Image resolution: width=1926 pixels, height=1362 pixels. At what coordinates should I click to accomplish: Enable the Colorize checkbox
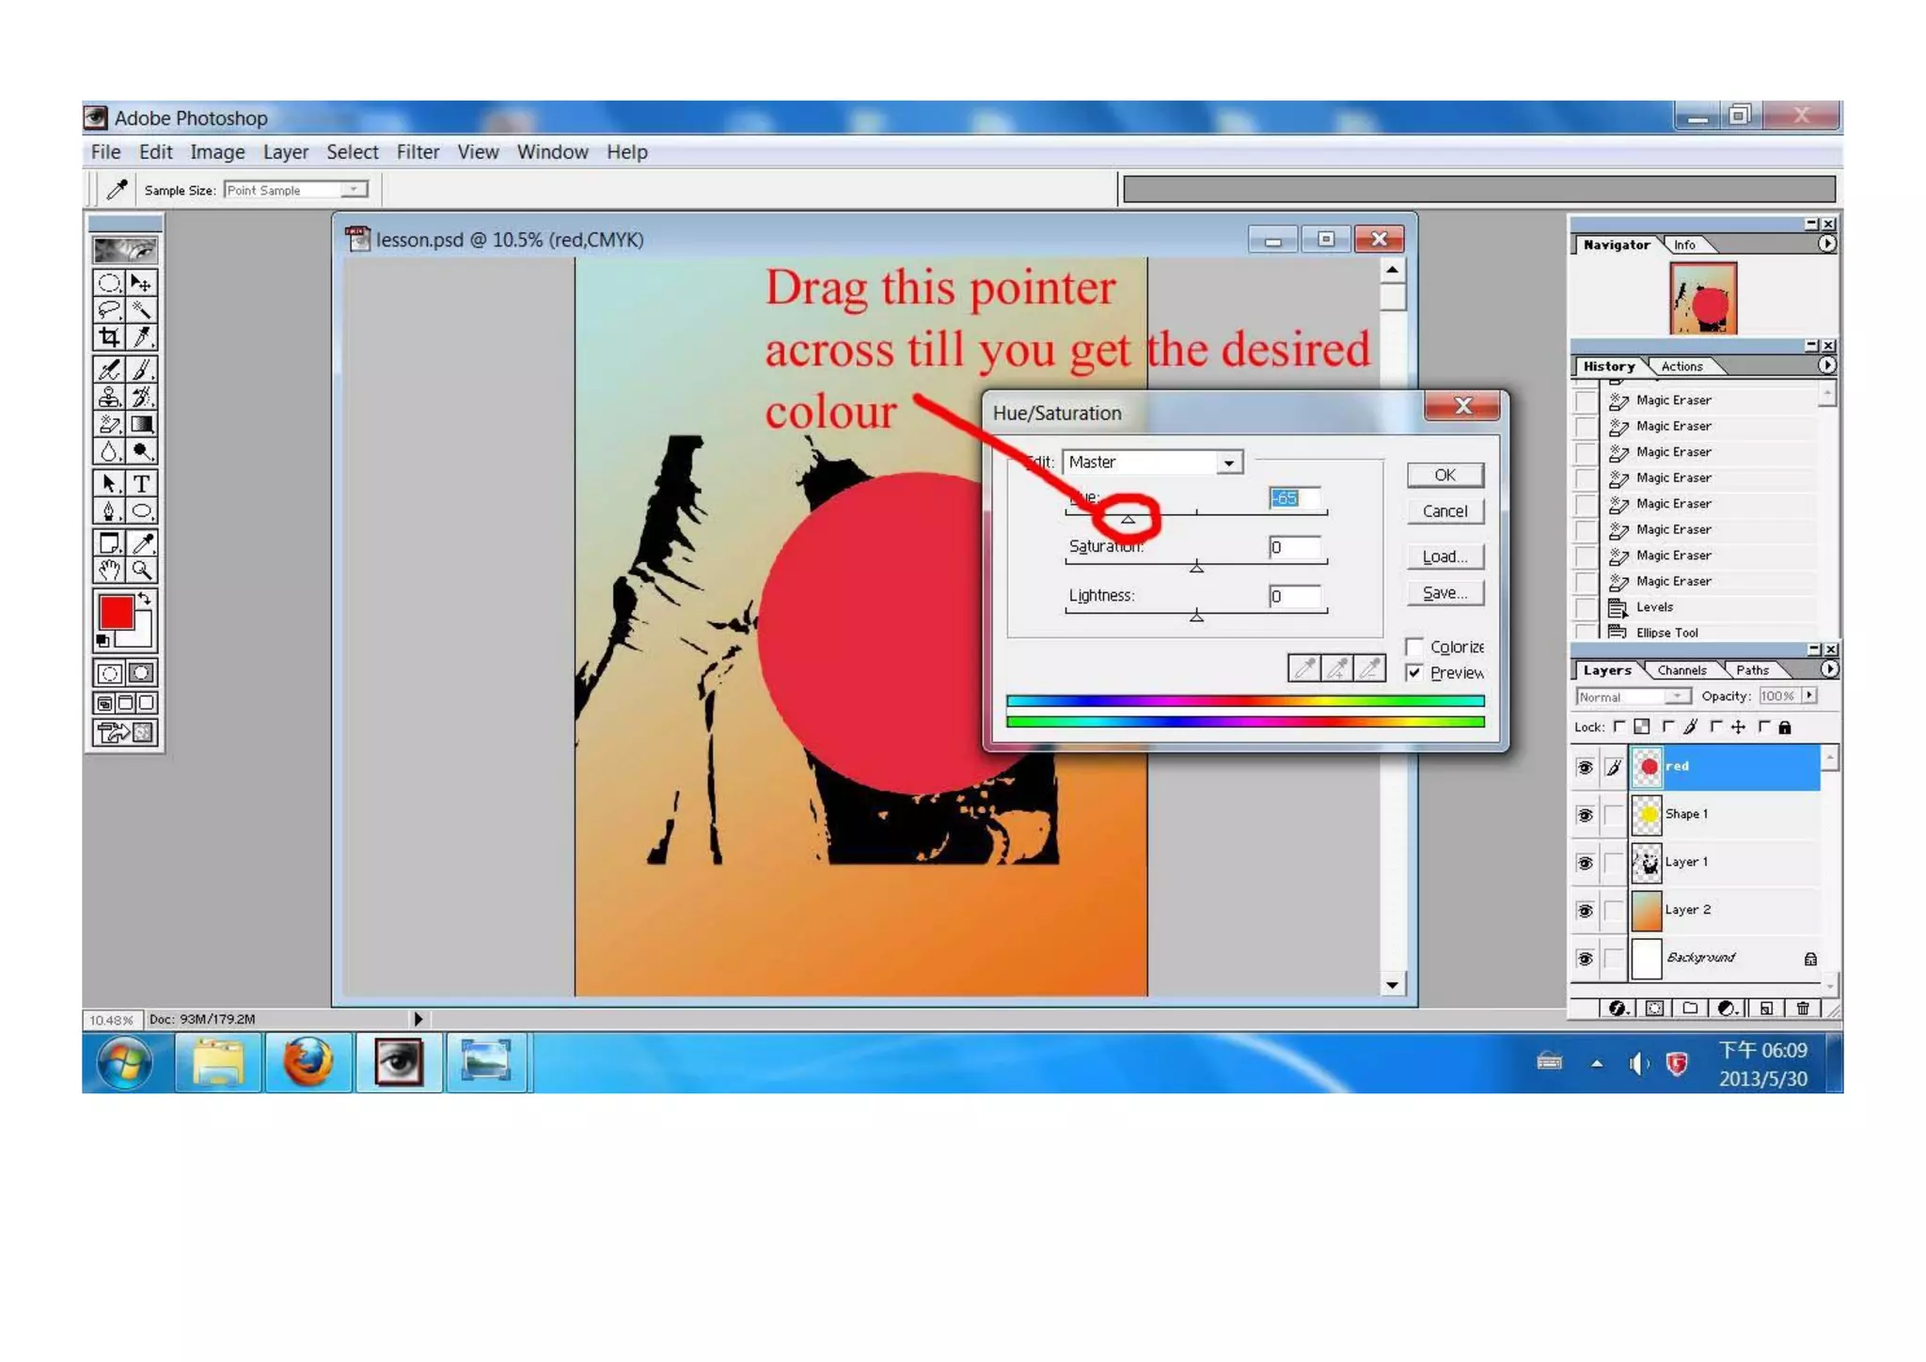pyautogui.click(x=1413, y=646)
